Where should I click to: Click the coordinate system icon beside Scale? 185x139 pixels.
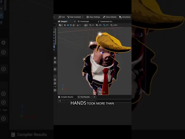78,25
